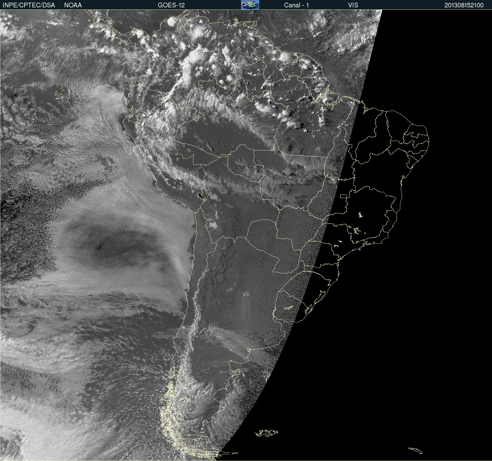Click the CPTEC logo in header
Image resolution: width=492 pixels, height=461 pixels.
[250, 5]
